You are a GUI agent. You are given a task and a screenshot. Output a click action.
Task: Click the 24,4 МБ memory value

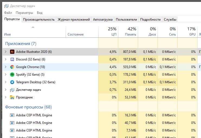pyautogui.click(x=130, y=90)
